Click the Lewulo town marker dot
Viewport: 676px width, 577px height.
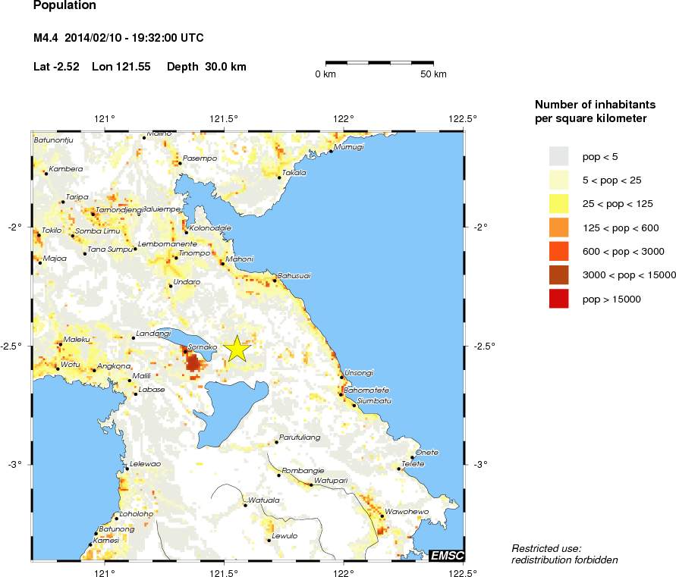pos(269,541)
